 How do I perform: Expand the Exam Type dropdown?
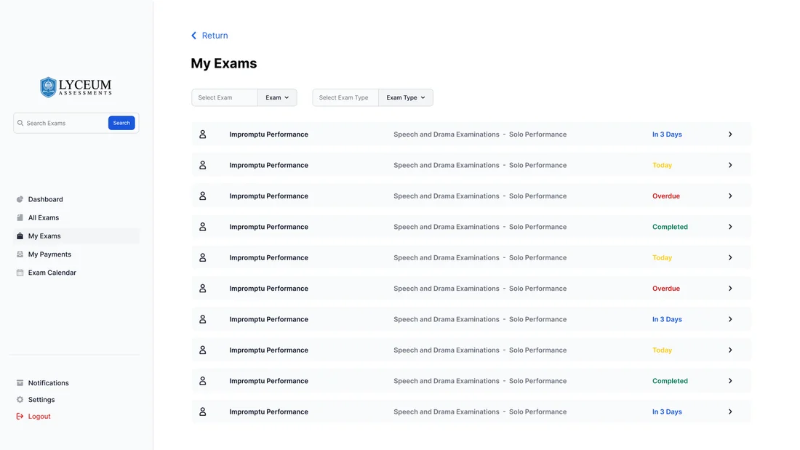click(406, 97)
